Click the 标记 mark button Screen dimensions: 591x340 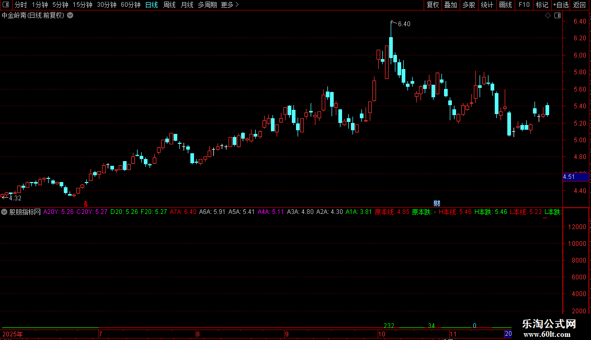tap(542, 5)
